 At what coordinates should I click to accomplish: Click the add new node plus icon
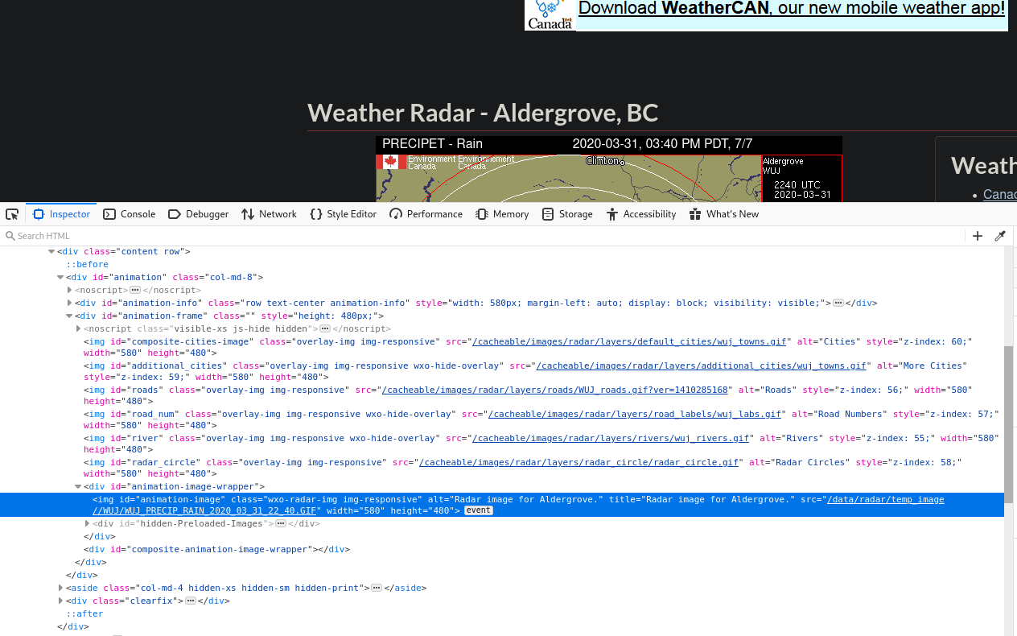coord(978,236)
